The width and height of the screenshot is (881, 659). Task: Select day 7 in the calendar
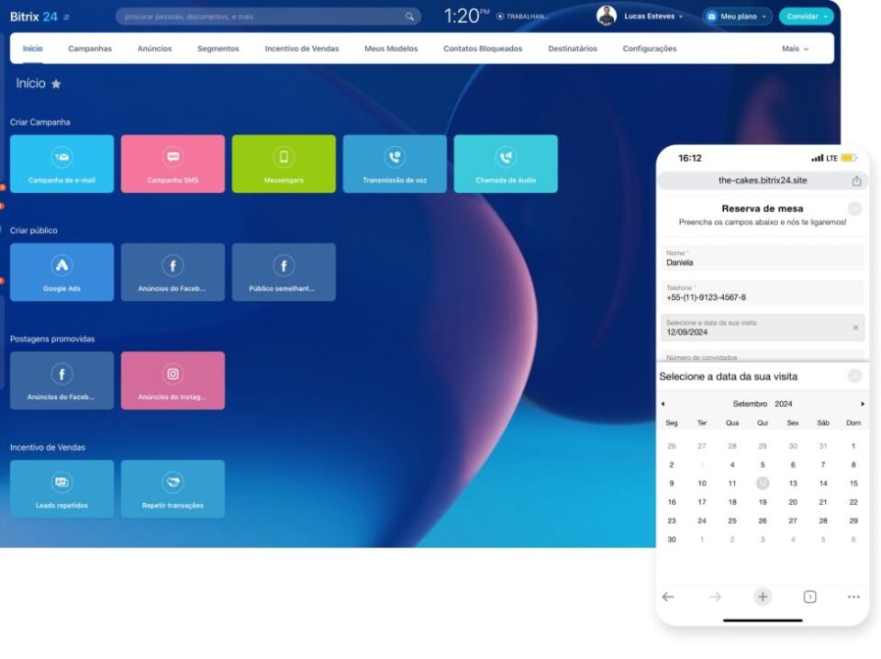click(x=823, y=465)
